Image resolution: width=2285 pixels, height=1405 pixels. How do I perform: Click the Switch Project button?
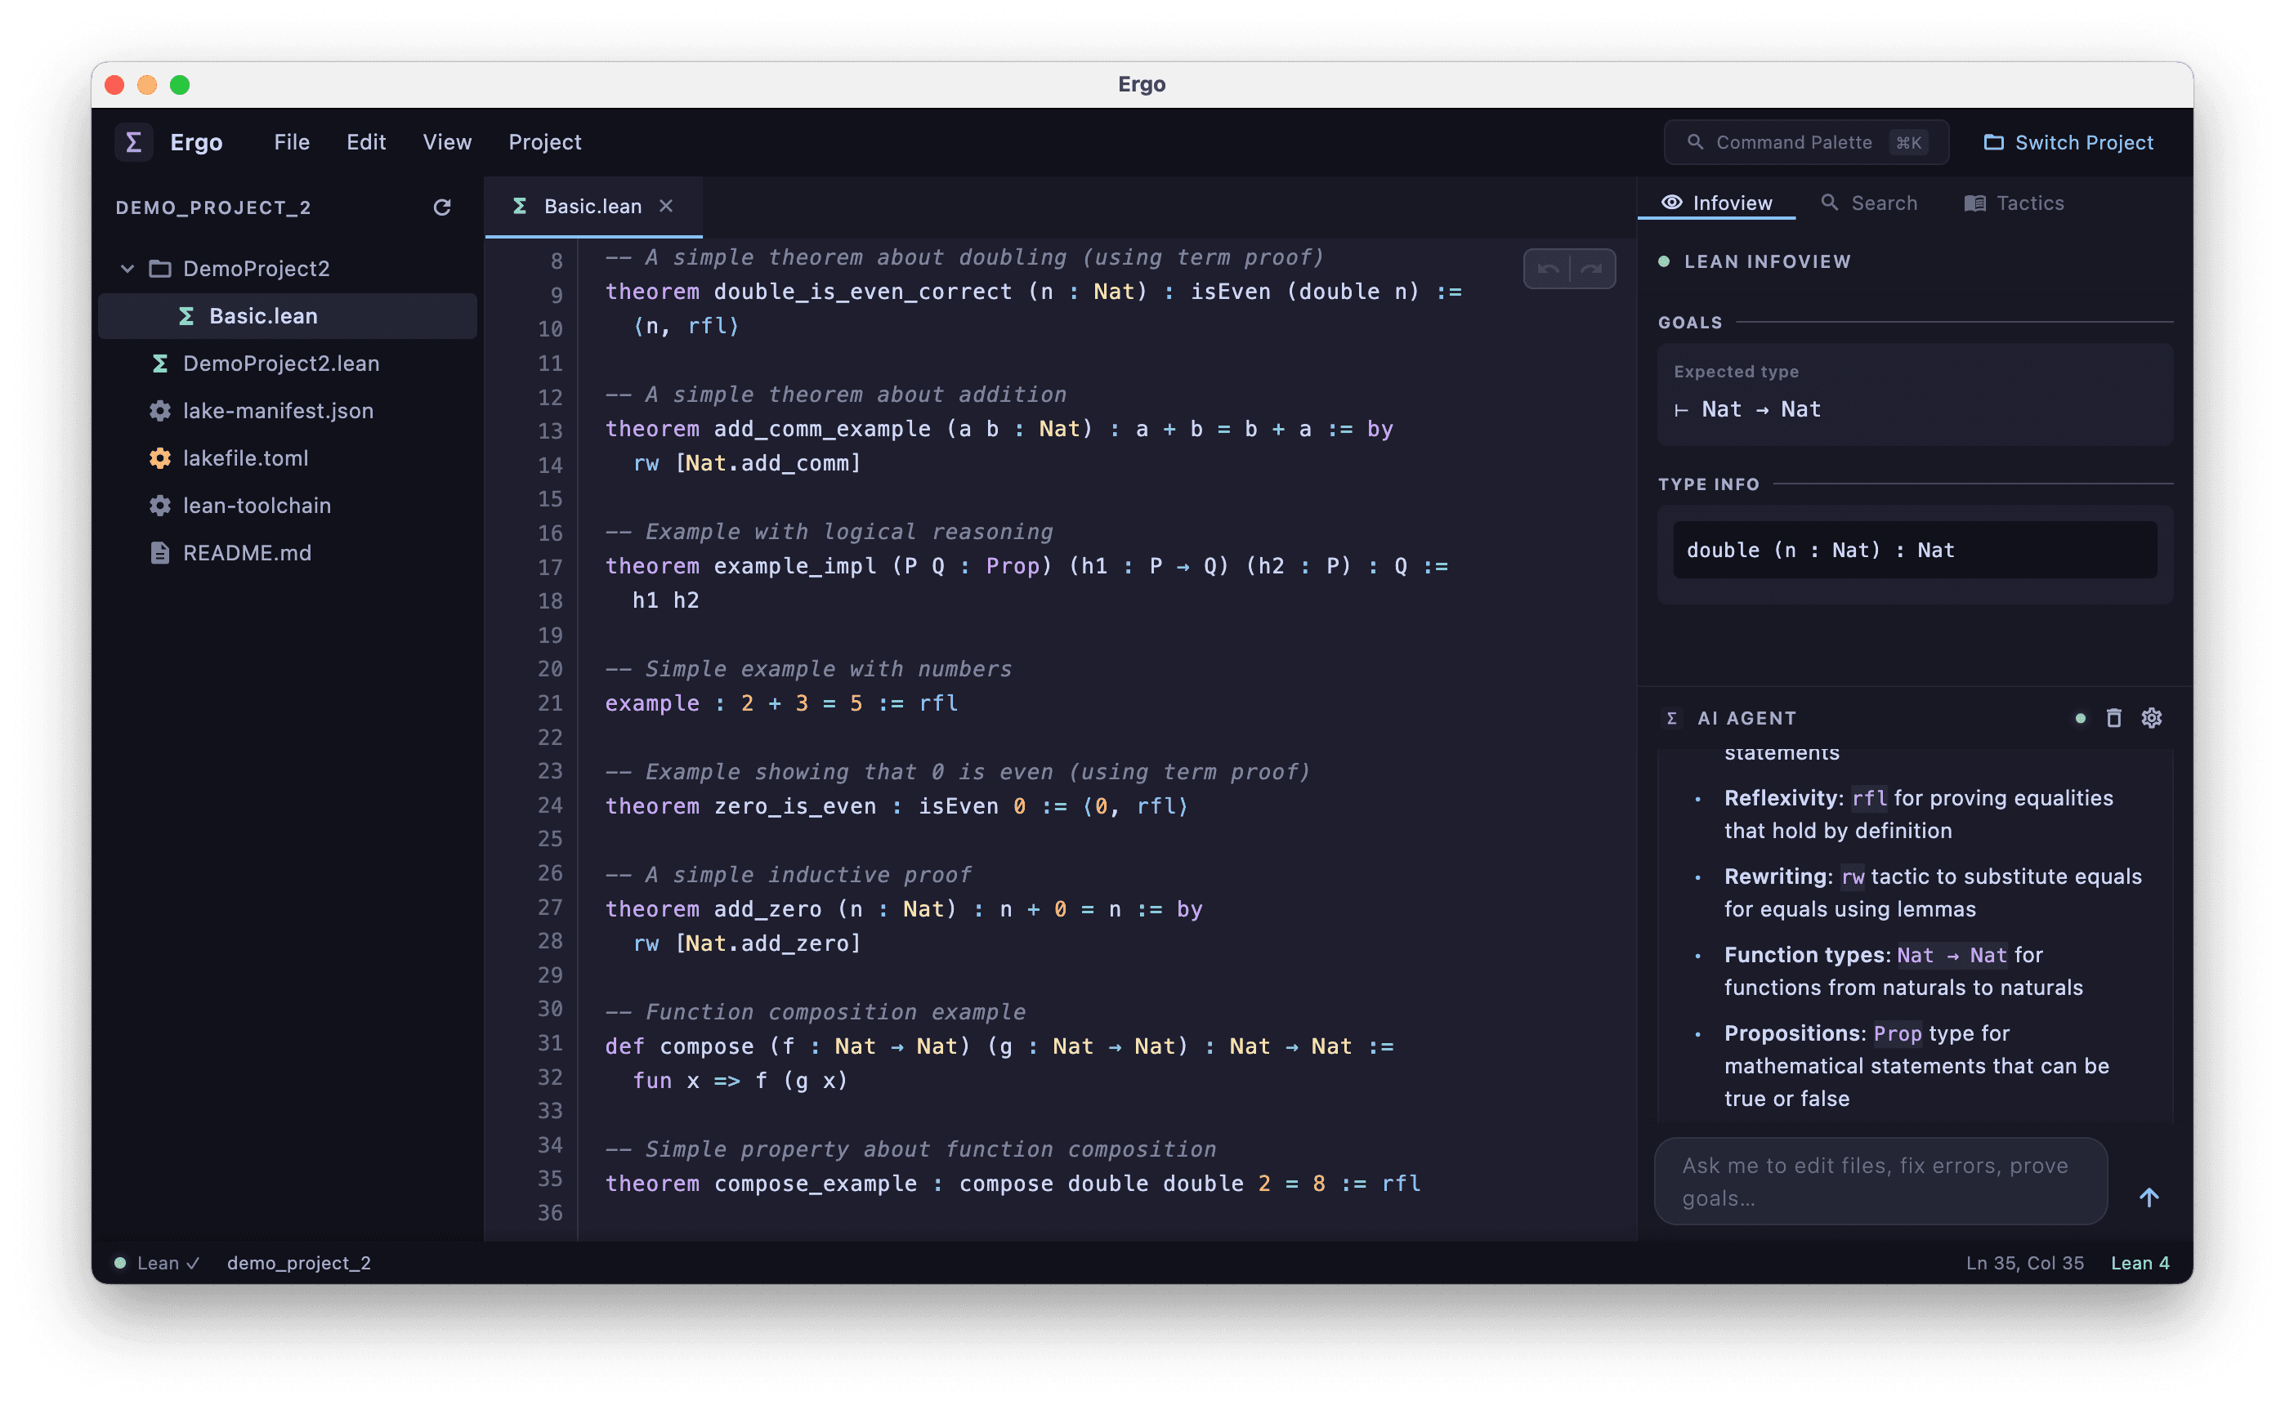tap(2068, 141)
